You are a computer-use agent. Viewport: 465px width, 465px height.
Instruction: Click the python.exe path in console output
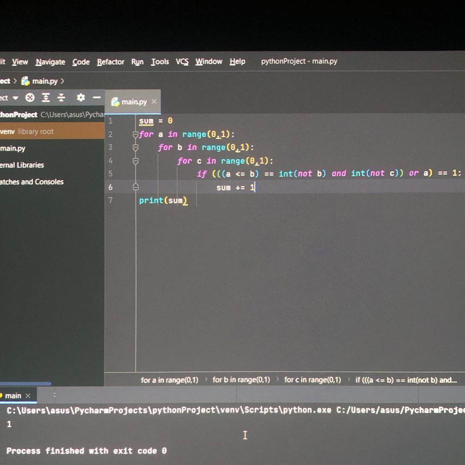[x=169, y=410]
